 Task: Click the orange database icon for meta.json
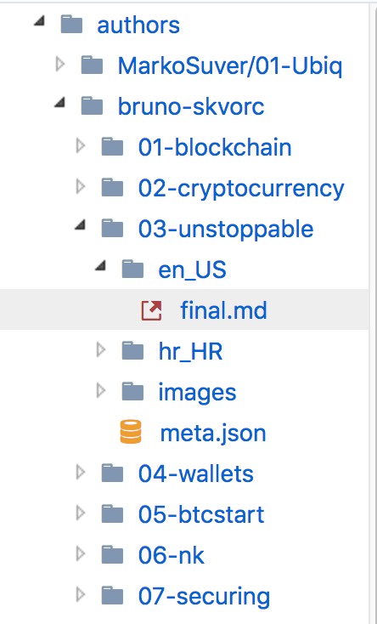coord(131,432)
